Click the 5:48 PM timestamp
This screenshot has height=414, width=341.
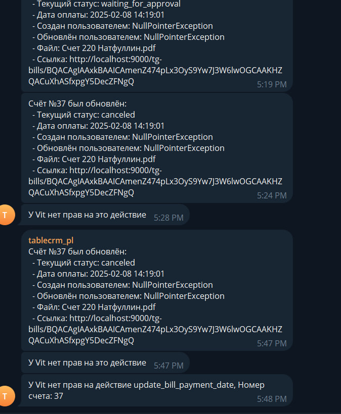[x=272, y=399]
